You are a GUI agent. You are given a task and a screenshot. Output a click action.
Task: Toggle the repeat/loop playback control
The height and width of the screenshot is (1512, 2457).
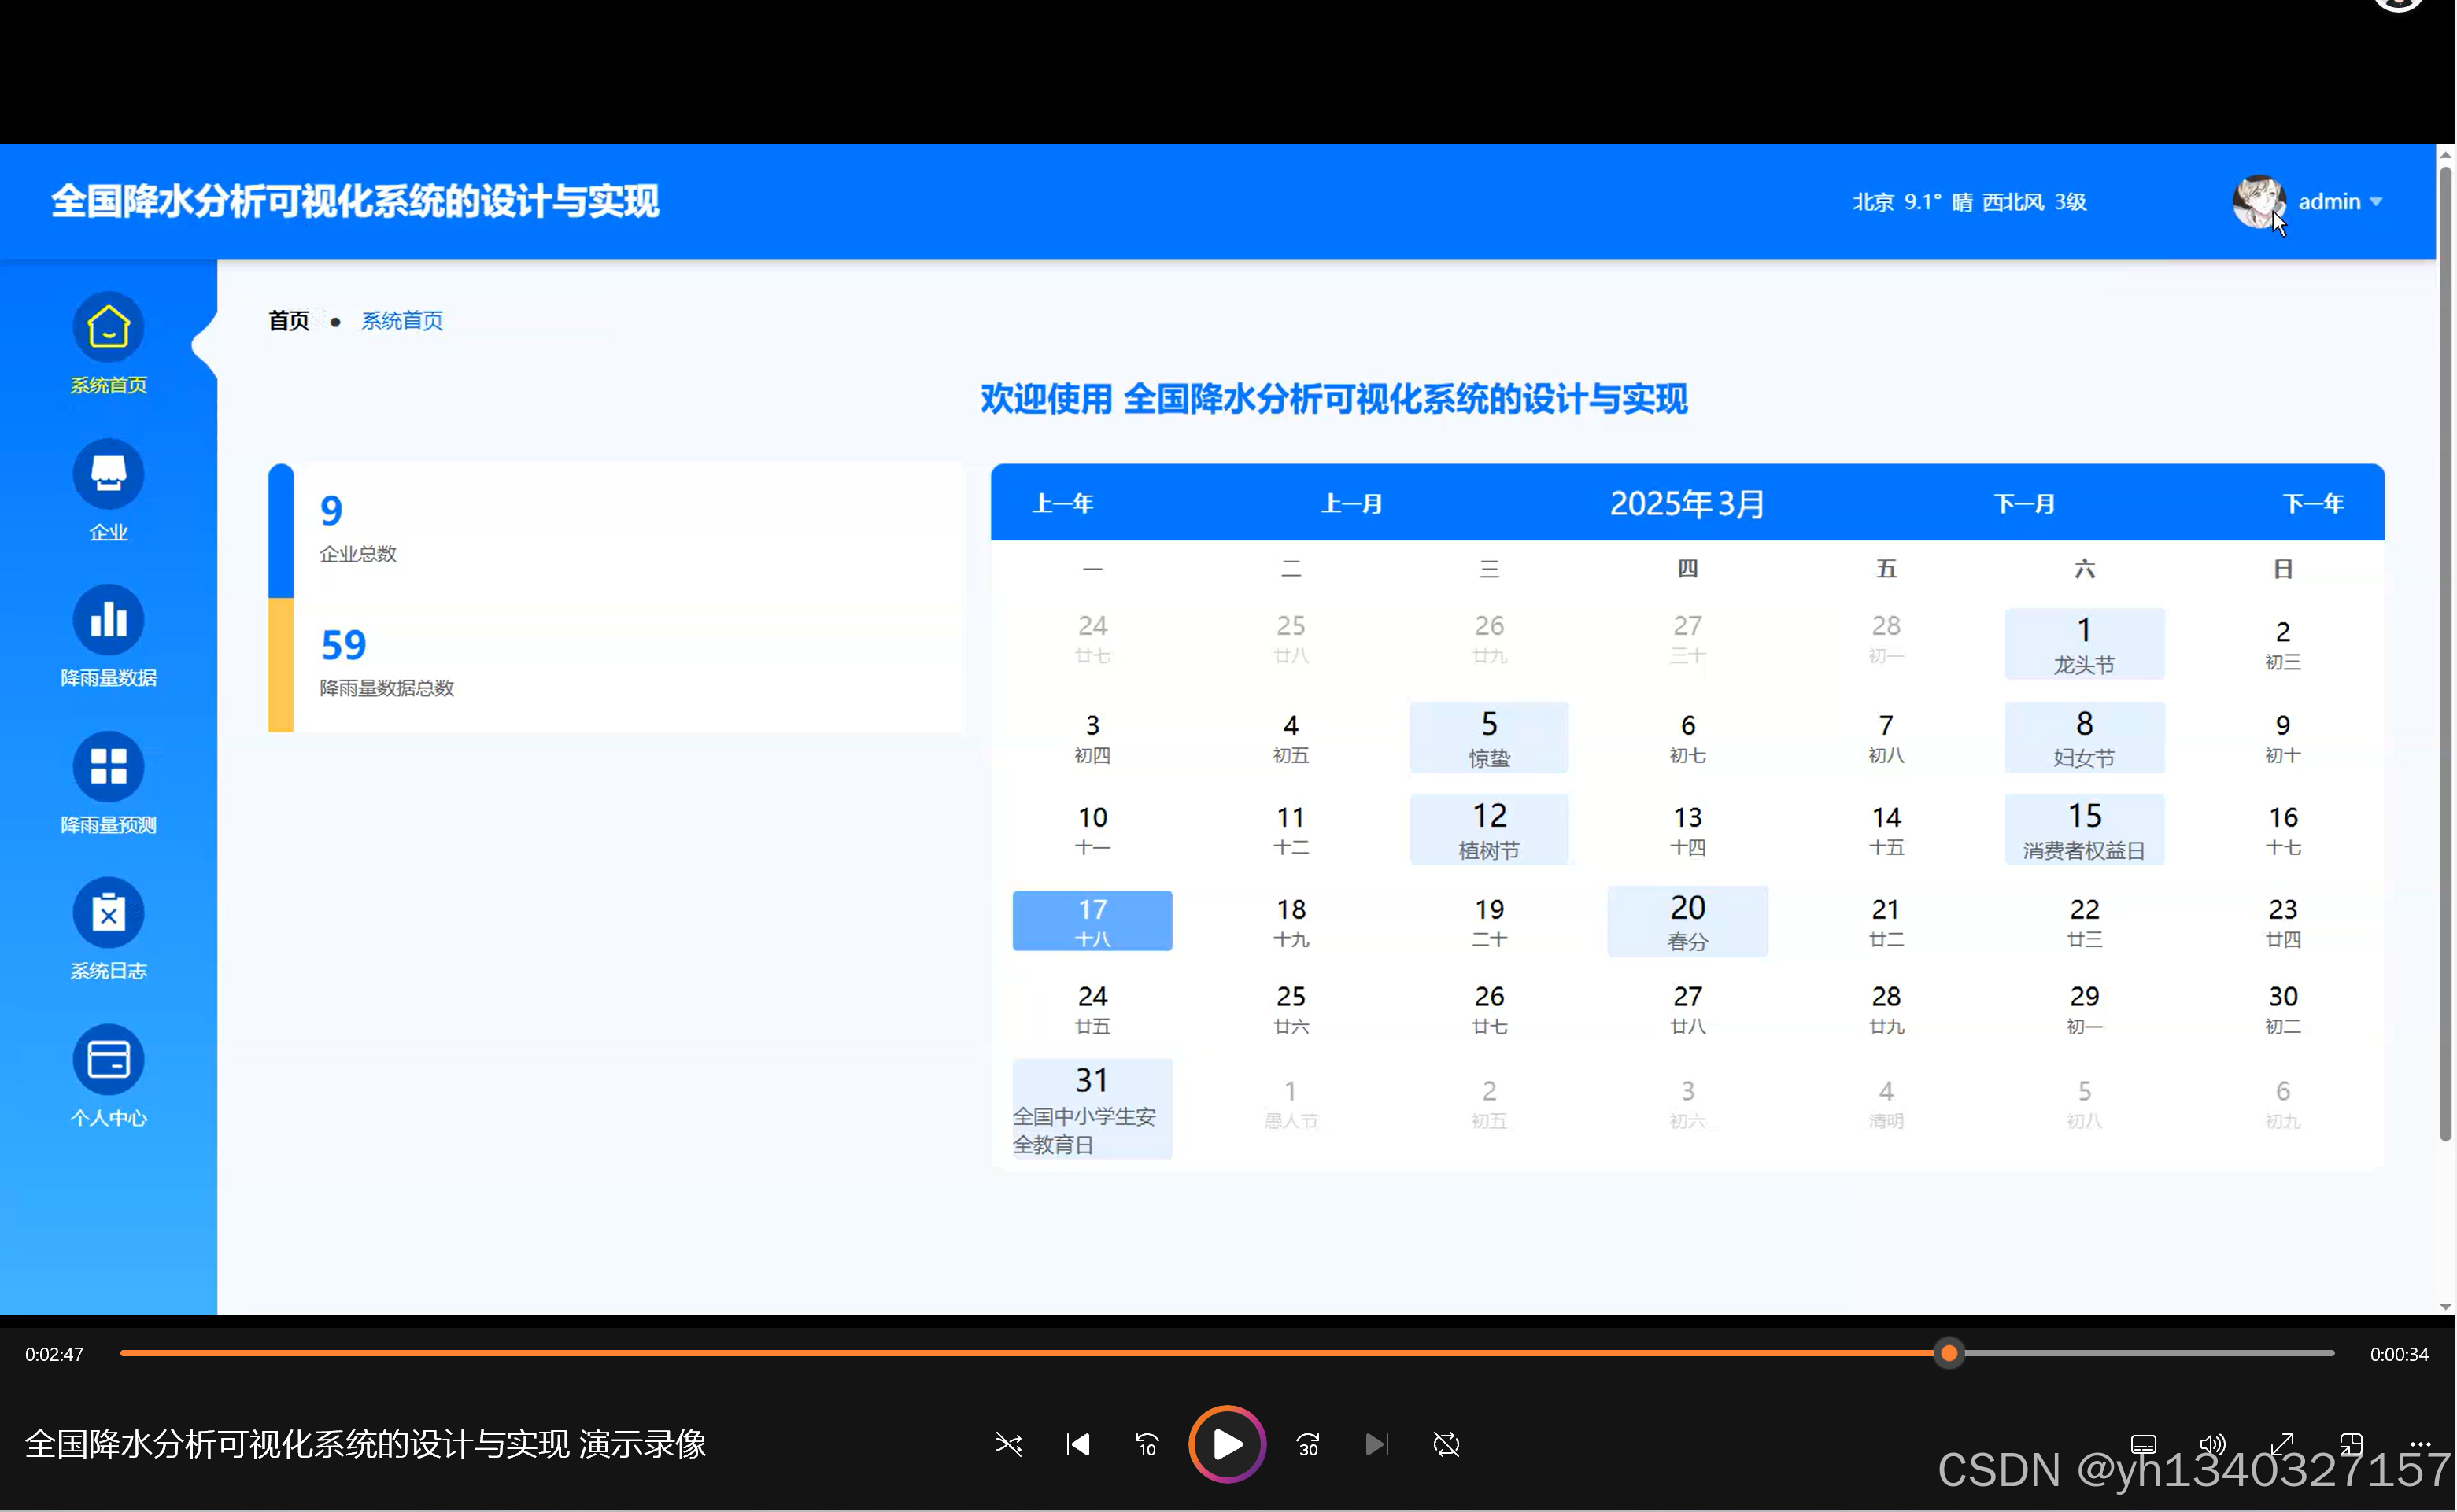click(1447, 1444)
